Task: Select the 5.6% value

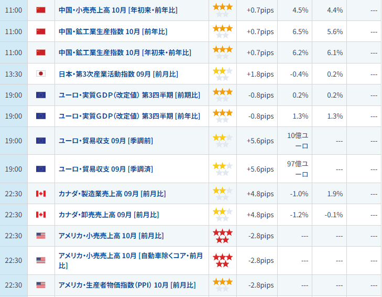Action: tap(335, 31)
